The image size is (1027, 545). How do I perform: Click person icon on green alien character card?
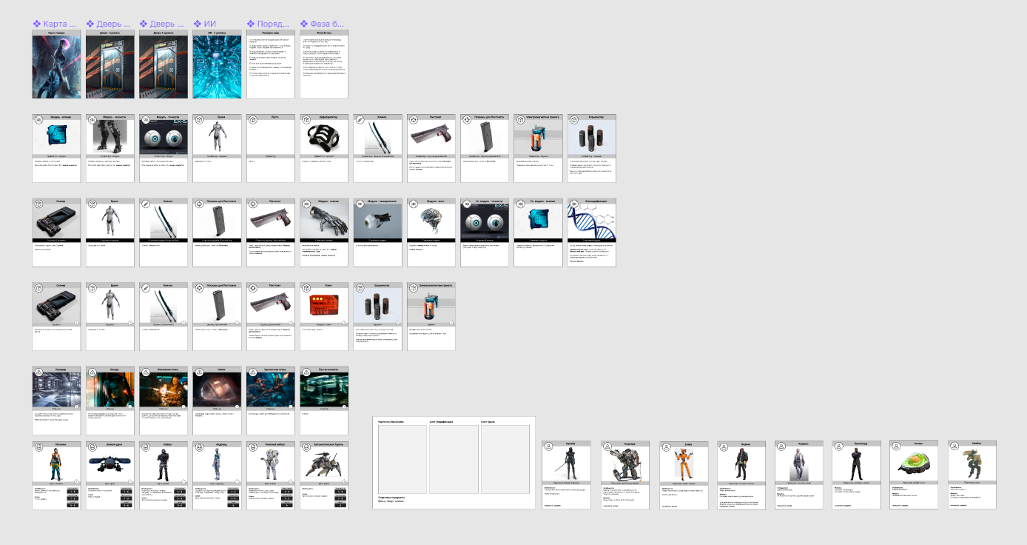pyautogui.click(x=897, y=446)
